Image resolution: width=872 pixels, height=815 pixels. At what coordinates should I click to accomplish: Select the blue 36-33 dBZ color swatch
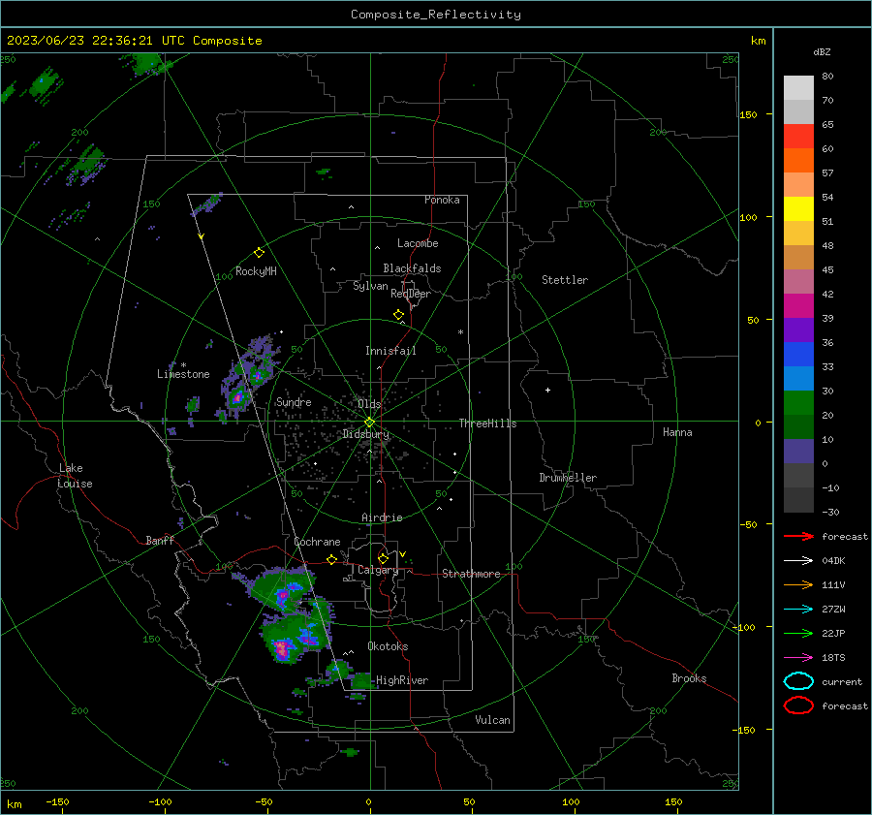click(798, 354)
